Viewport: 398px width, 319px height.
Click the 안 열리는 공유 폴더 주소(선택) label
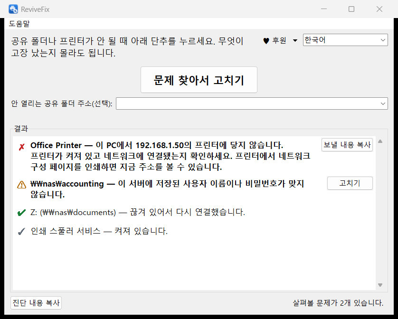[61, 103]
